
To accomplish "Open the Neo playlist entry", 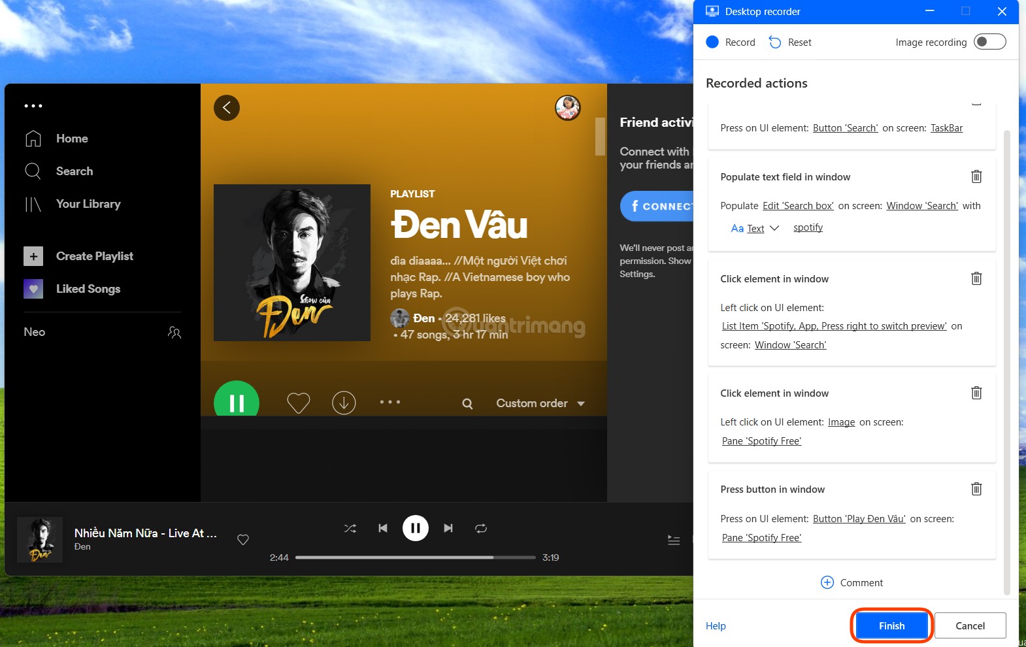I will click(x=35, y=332).
